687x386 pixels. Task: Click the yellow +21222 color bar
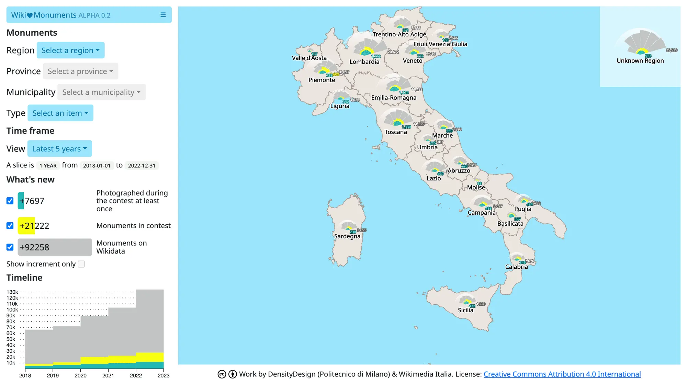(x=26, y=226)
